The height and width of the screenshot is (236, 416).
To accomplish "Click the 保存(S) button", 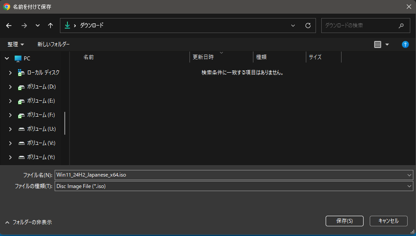I will click(x=344, y=221).
